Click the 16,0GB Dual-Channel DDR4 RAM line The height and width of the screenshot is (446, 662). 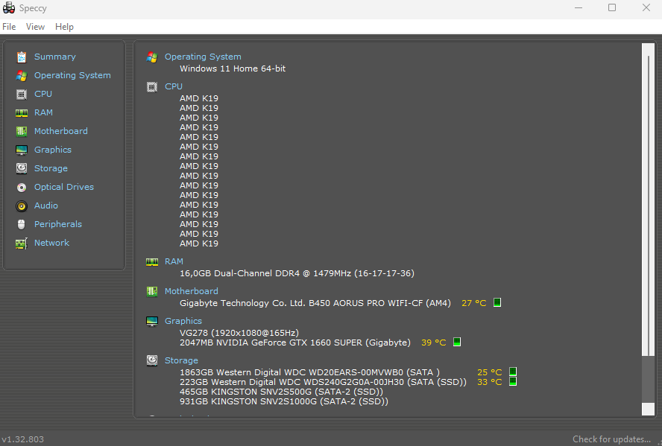297,273
